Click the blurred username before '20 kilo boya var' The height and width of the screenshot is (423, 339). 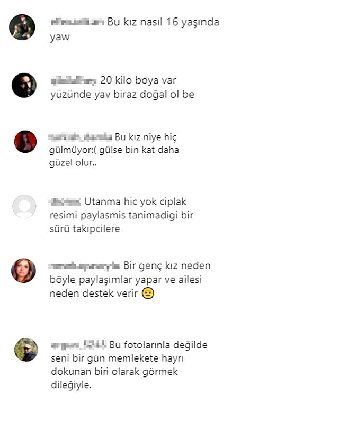pyautogui.click(x=74, y=81)
